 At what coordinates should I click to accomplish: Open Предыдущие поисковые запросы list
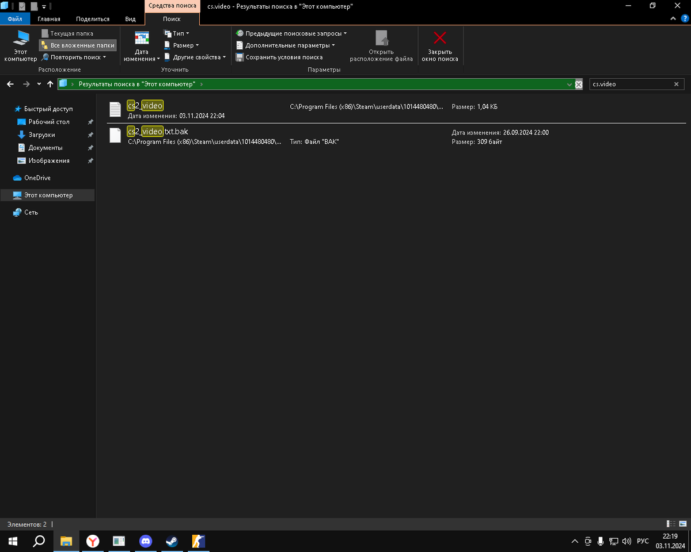click(291, 33)
